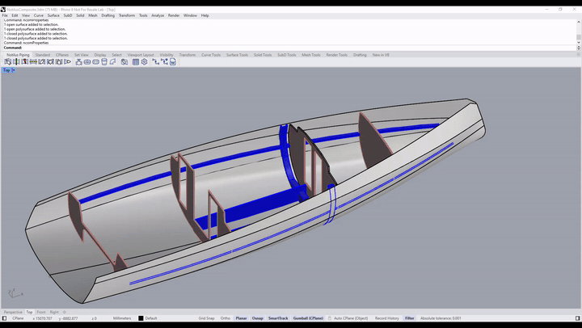Screen dimensions: 582x328
Task: Disable Osnap in the status bar
Action: coord(258,318)
